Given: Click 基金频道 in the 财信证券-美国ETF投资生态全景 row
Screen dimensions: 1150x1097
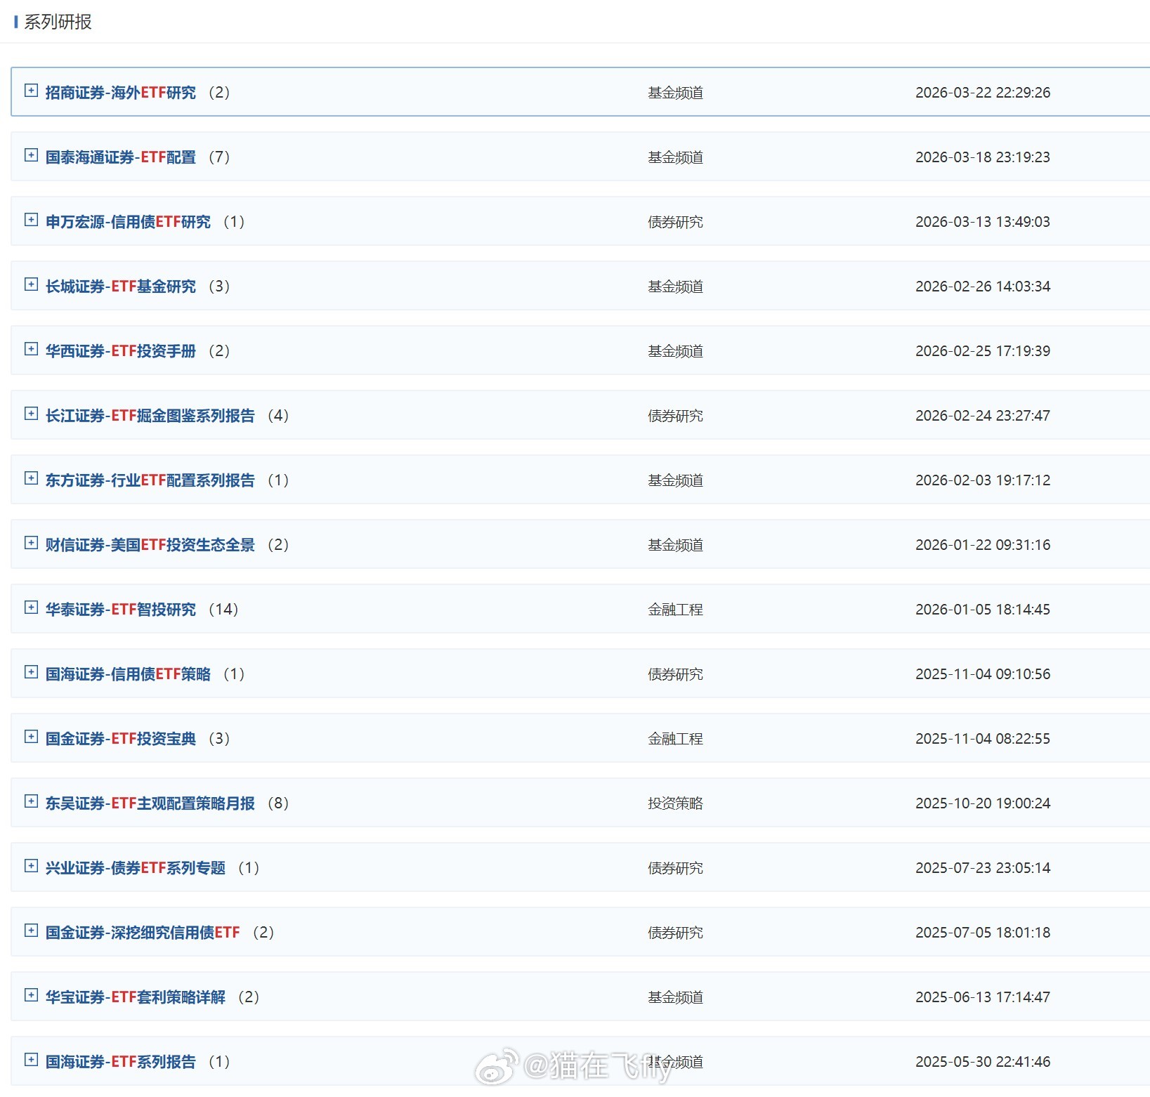Looking at the screenshot, I should (x=675, y=545).
